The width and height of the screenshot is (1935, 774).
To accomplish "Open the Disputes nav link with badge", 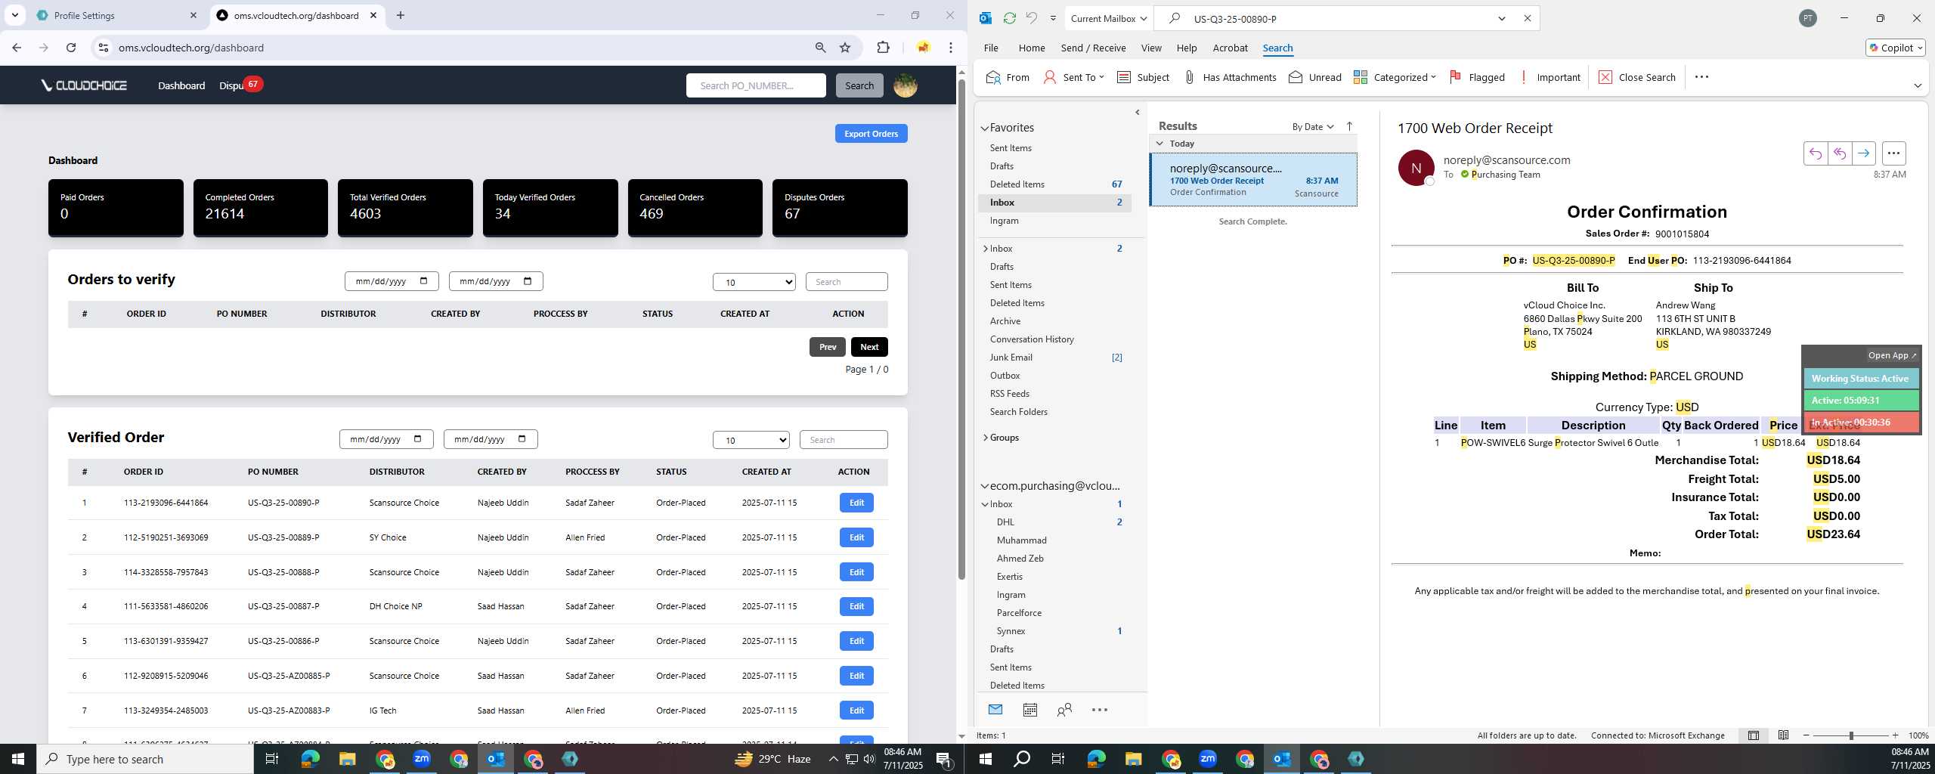I will pos(240,85).
